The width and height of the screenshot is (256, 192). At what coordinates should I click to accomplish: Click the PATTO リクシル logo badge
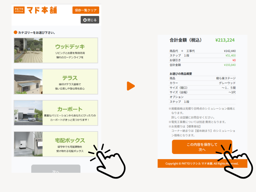click(x=19, y=10)
